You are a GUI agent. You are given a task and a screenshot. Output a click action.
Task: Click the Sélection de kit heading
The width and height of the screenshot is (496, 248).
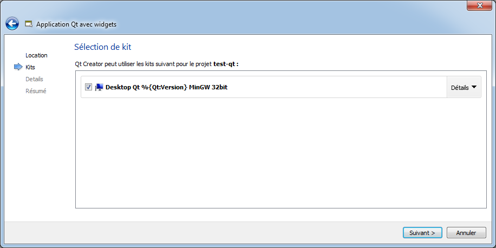pos(102,47)
